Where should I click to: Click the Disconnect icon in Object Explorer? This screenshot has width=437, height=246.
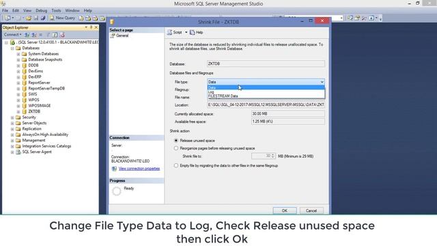34,35
